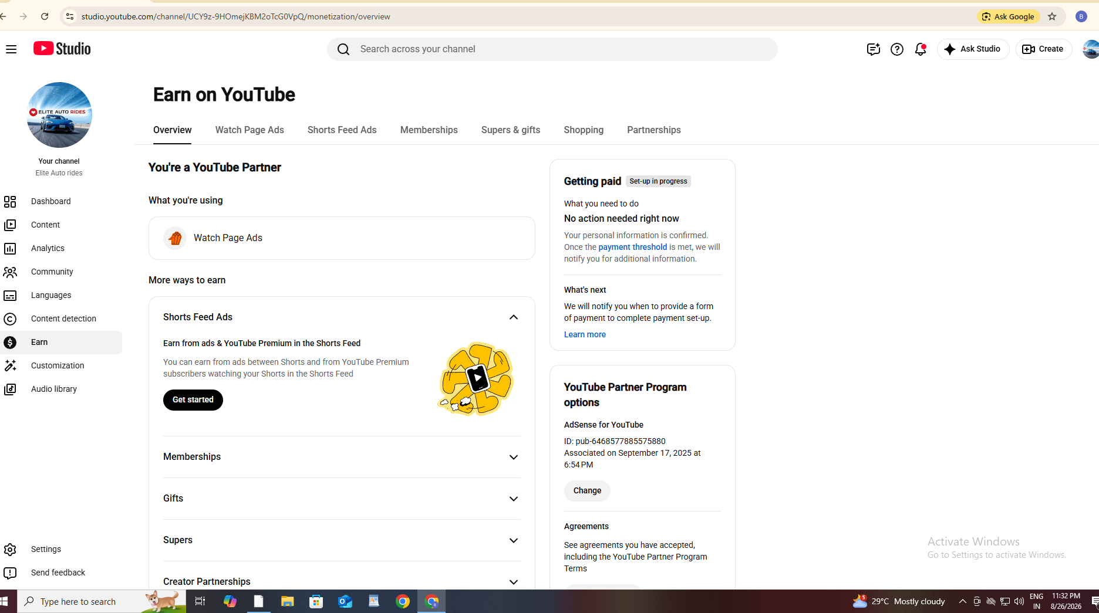This screenshot has width=1099, height=613.
Task: Select the Overview tab
Action: click(173, 130)
